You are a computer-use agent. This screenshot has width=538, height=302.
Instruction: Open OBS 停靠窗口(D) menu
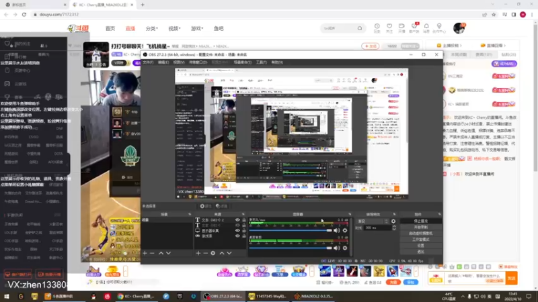(x=198, y=62)
